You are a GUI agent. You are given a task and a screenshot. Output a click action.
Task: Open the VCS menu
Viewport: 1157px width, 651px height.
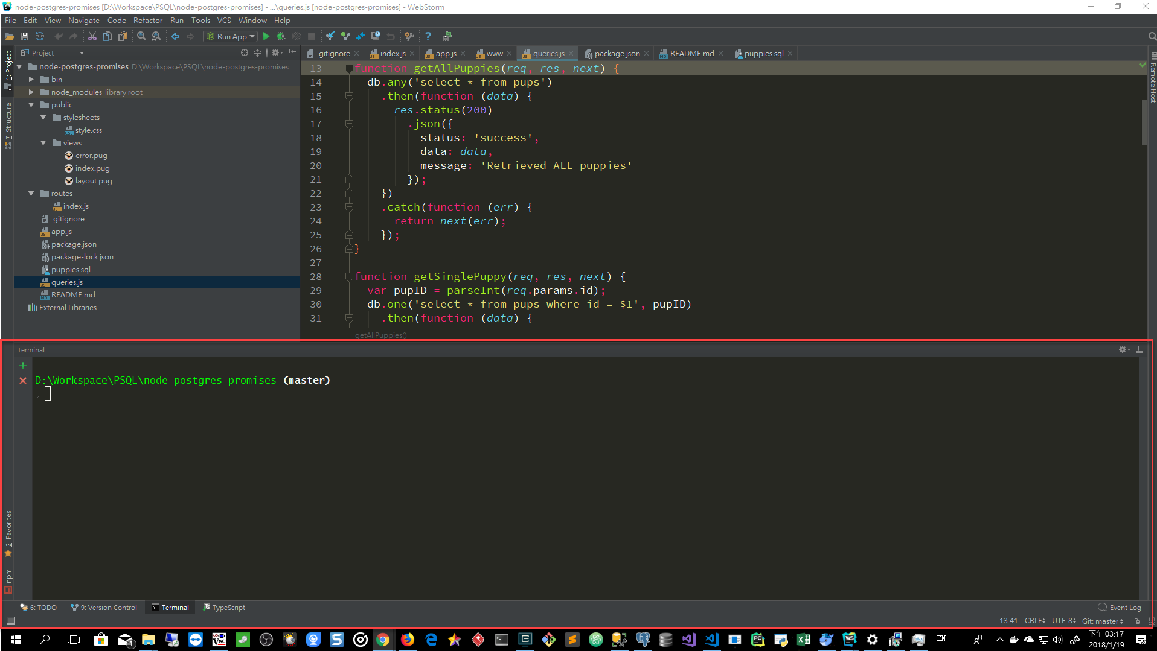point(223,20)
